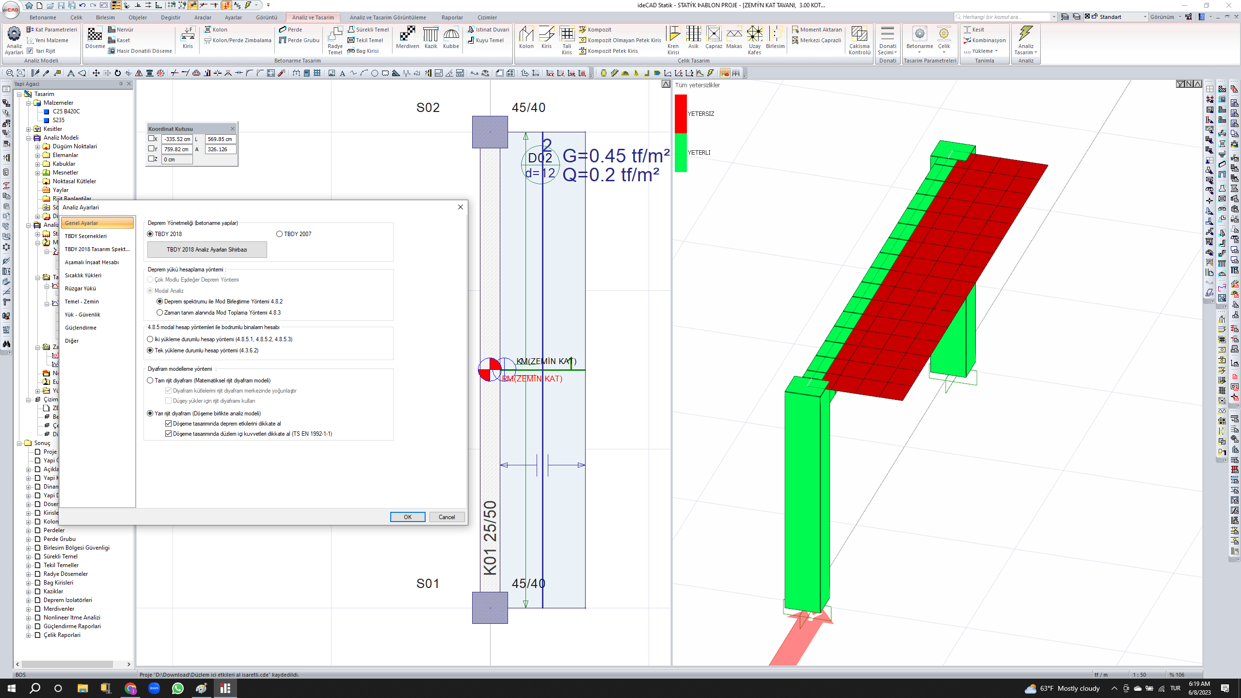
Task: Toggle the Yari Rijit checkbox in ribbon
Action: [30, 51]
